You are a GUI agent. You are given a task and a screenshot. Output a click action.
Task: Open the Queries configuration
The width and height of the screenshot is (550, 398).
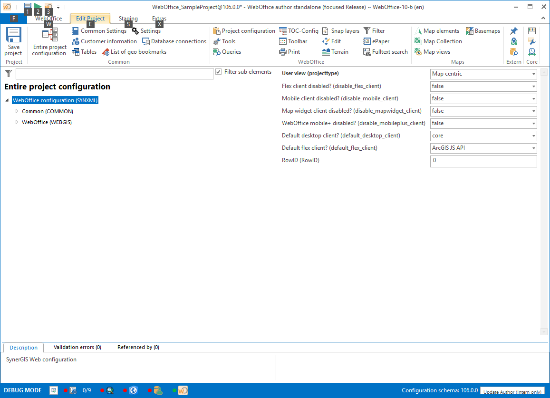(226, 51)
